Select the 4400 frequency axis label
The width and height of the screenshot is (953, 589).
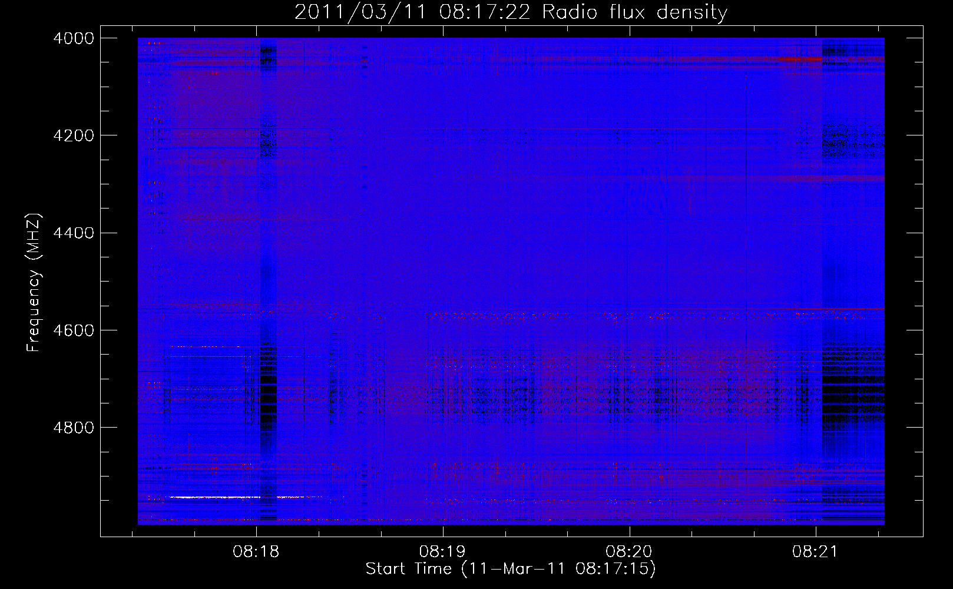74,233
